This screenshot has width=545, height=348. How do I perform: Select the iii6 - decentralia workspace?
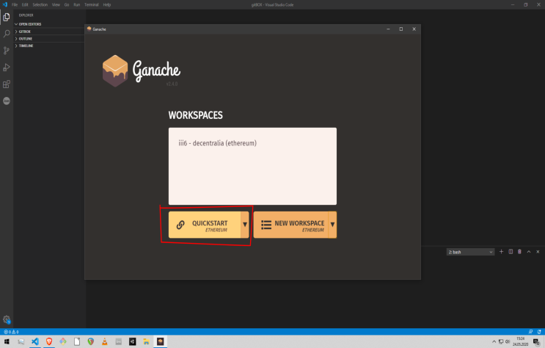[x=218, y=143]
